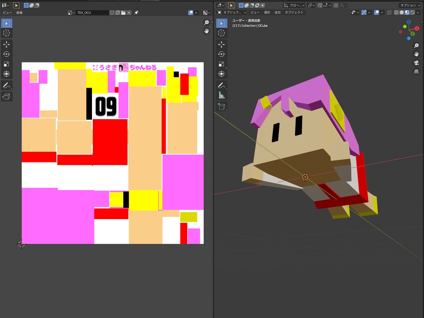Click the camera view icon in viewport

tap(416, 63)
